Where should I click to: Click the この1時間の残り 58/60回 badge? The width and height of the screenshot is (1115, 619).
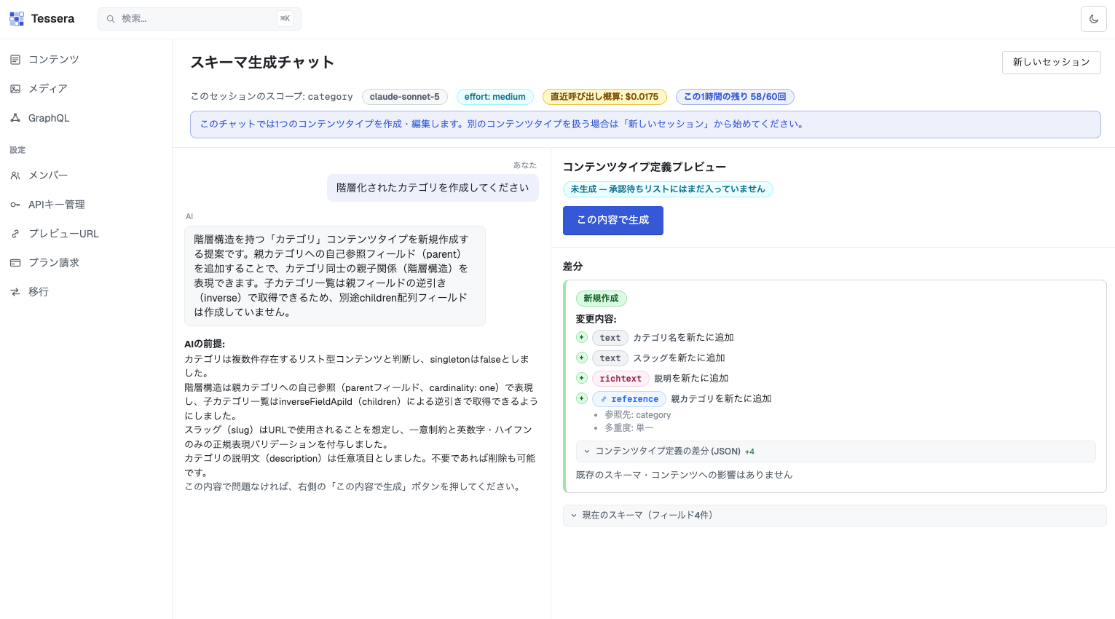(735, 97)
